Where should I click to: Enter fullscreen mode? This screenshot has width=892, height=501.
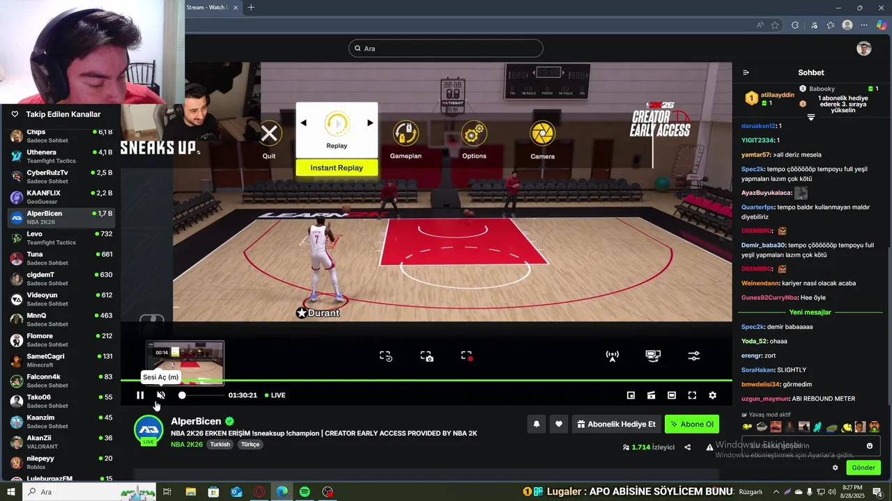point(692,395)
